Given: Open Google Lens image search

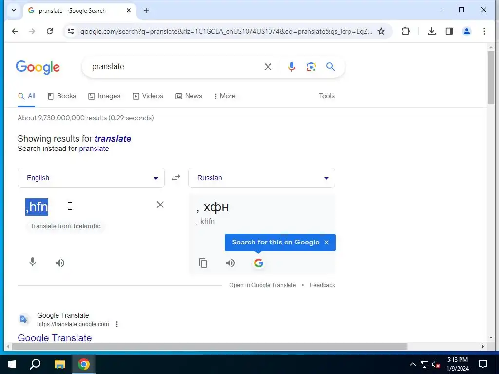Looking at the screenshot, I should pos(311,67).
